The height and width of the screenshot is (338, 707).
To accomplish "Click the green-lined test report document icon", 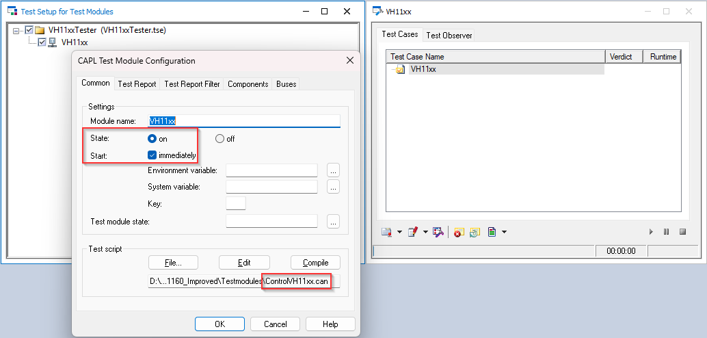I will [492, 233].
